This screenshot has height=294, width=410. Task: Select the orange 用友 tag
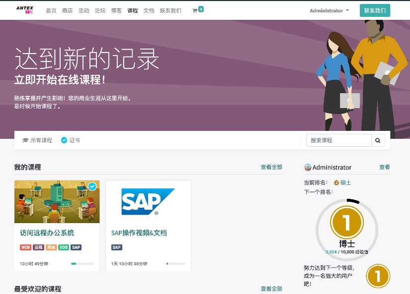click(x=51, y=247)
